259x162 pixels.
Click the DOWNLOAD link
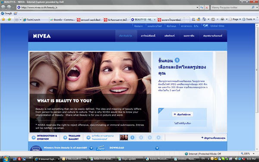tap(117, 148)
